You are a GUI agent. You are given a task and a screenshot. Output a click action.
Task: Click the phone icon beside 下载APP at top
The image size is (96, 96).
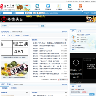pyautogui.click(x=66, y=1)
